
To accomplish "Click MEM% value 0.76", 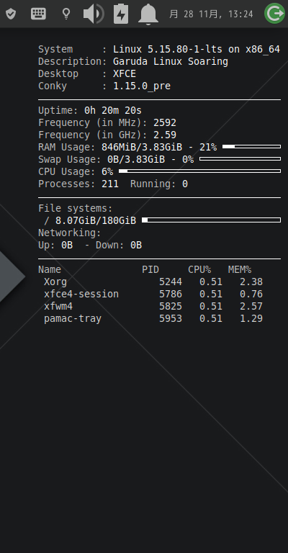I will [251, 294].
